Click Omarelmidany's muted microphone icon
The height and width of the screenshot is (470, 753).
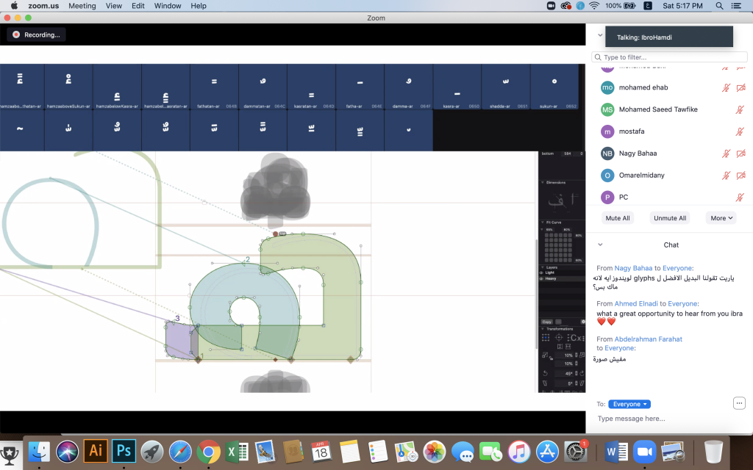tap(726, 176)
